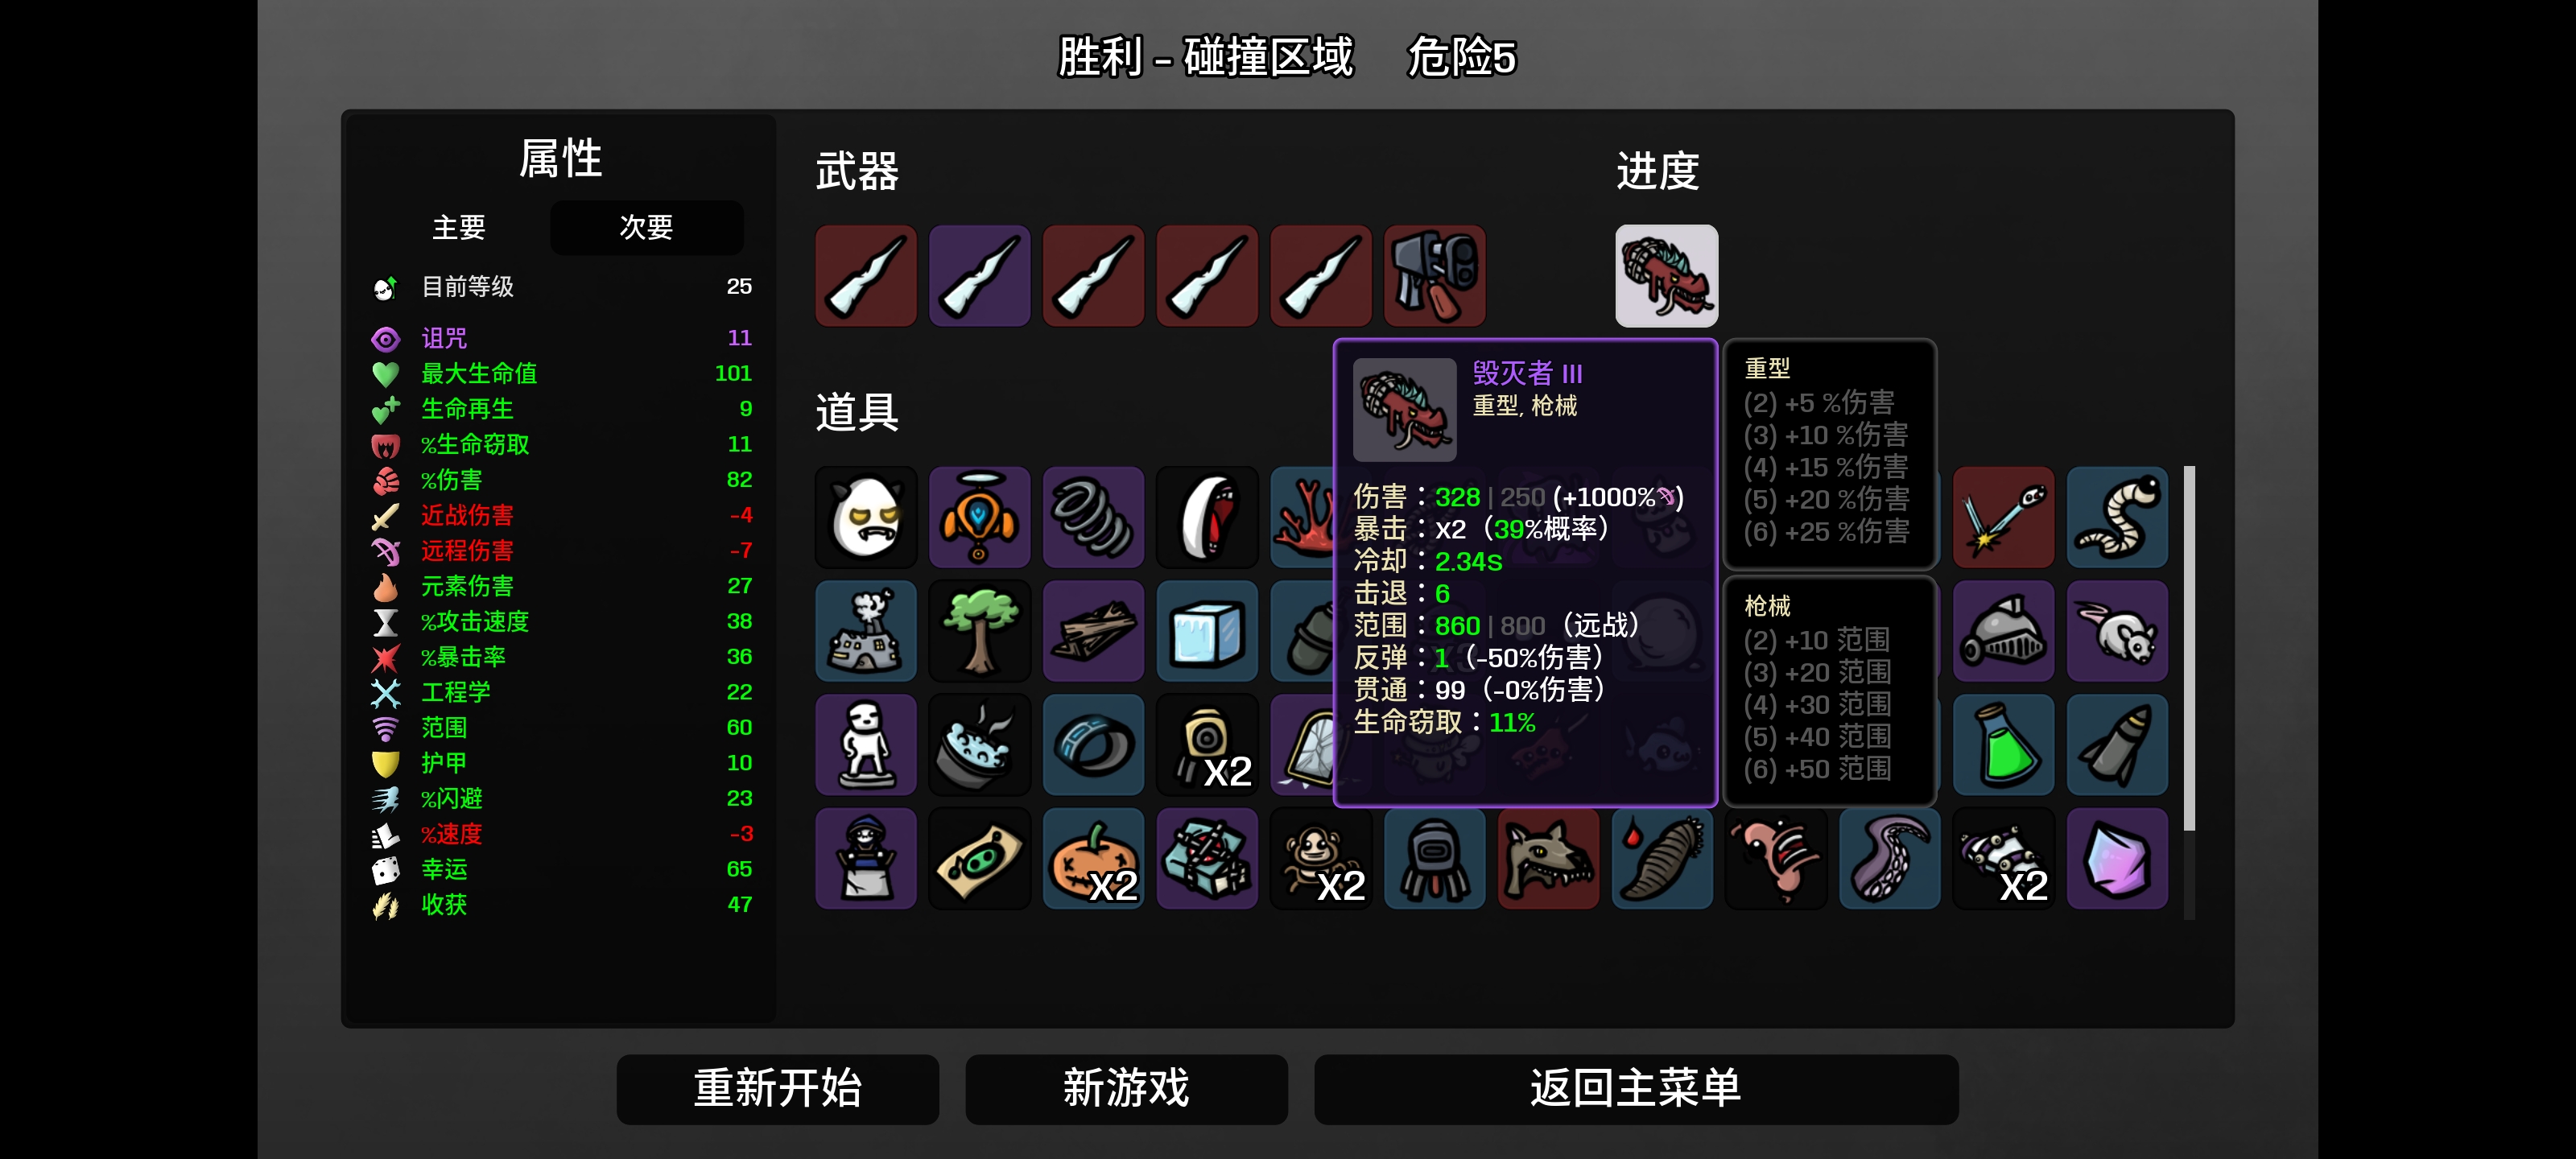Select the destroyer dragon progress thumbnail
Screen dimensions: 2576x1159
coord(1666,276)
